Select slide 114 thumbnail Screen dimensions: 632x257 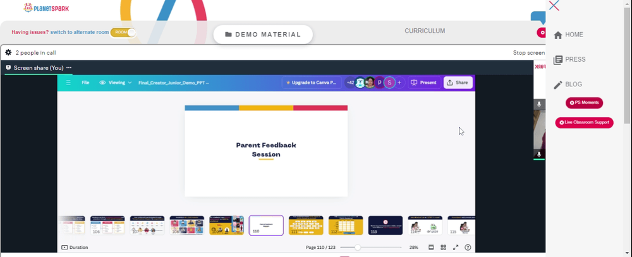(x=425, y=226)
